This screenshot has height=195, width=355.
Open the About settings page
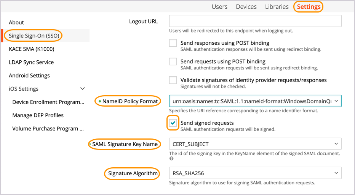tap(16, 22)
